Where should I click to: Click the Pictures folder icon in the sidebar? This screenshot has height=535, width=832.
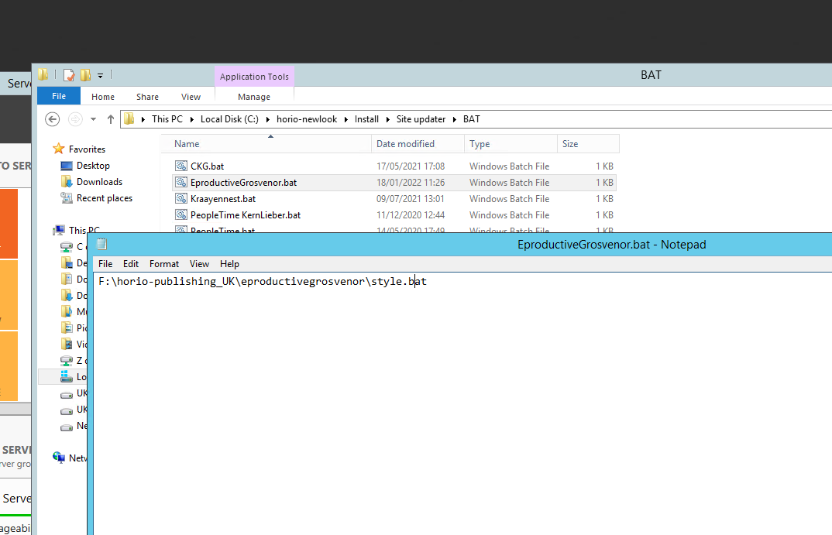67,328
